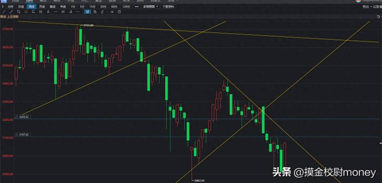382x183 pixels.
Task: Select the 60分 period
Action: pos(114,7)
